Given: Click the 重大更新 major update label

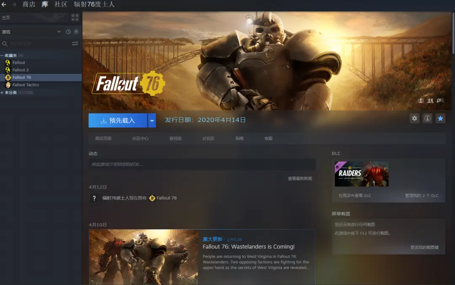Looking at the screenshot, I should pyautogui.click(x=212, y=239).
